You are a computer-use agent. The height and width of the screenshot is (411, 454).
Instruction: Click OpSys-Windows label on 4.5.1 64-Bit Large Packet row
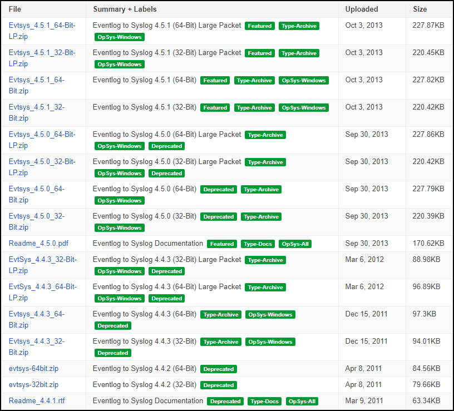(x=120, y=37)
